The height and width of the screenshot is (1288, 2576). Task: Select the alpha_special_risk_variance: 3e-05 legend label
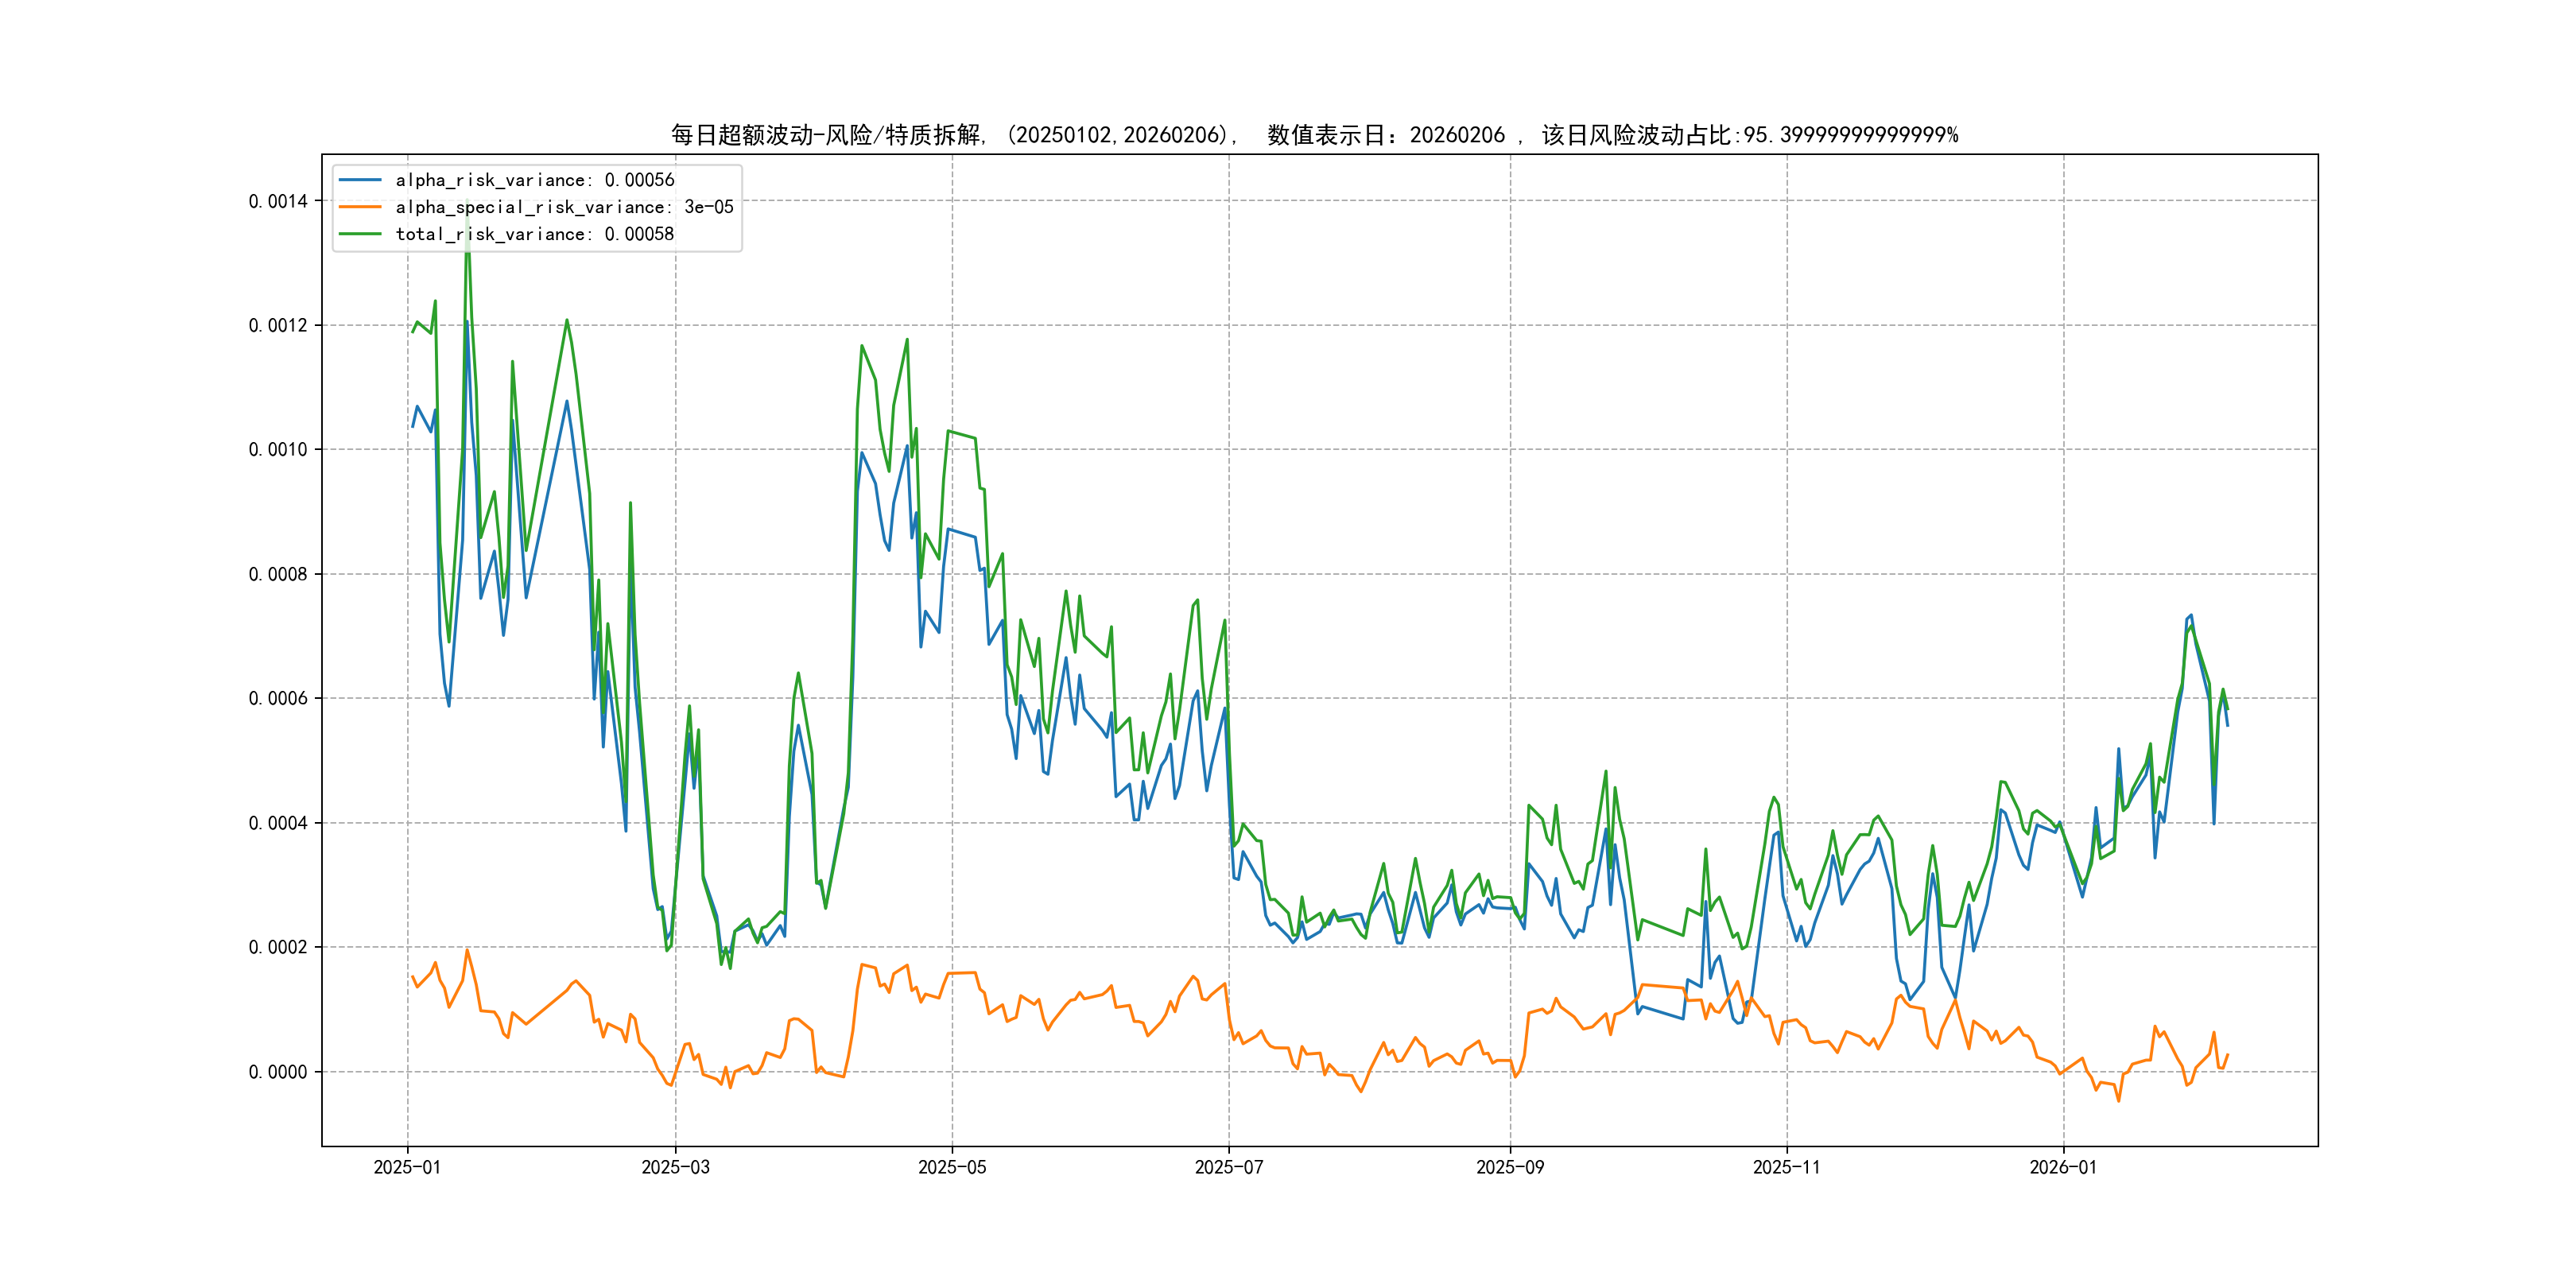click(564, 207)
